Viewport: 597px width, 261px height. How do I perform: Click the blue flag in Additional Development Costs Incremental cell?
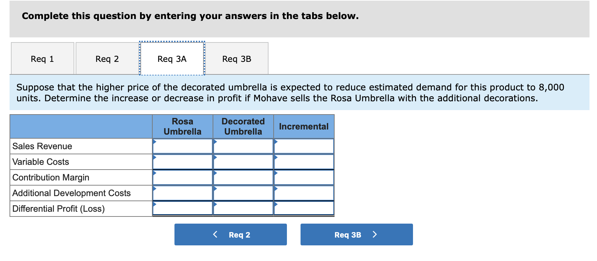[276, 189]
